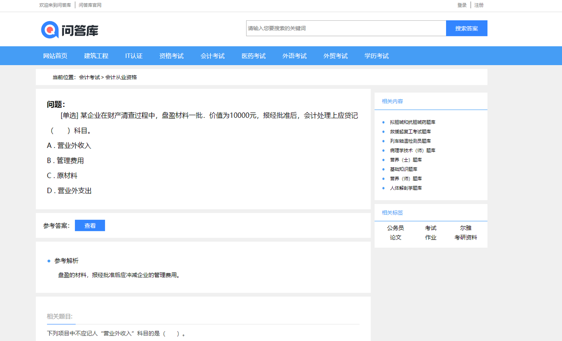Image resolution: width=562 pixels, height=341 pixels.
Task: Open 营养（师）题库 related link
Action: [x=406, y=178]
